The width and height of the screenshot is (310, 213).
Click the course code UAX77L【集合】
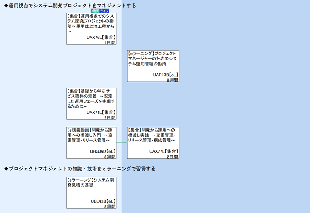[x=164, y=151]
